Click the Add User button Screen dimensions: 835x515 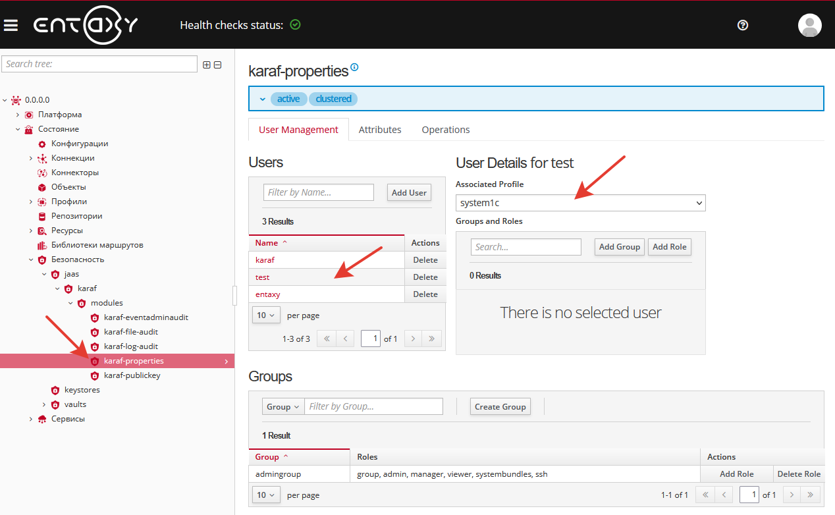pyautogui.click(x=409, y=193)
